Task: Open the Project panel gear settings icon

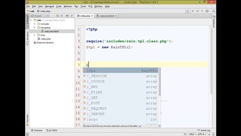Action: tap(67, 16)
